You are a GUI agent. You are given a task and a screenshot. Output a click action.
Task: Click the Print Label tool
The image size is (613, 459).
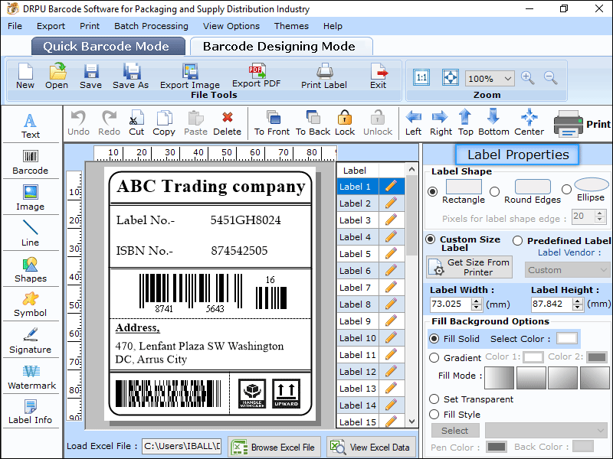point(324,76)
